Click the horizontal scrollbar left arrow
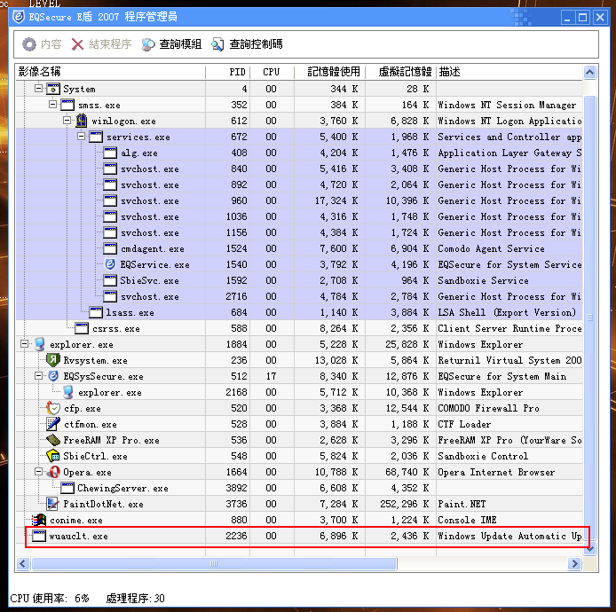The width and height of the screenshot is (616, 612). point(23,564)
